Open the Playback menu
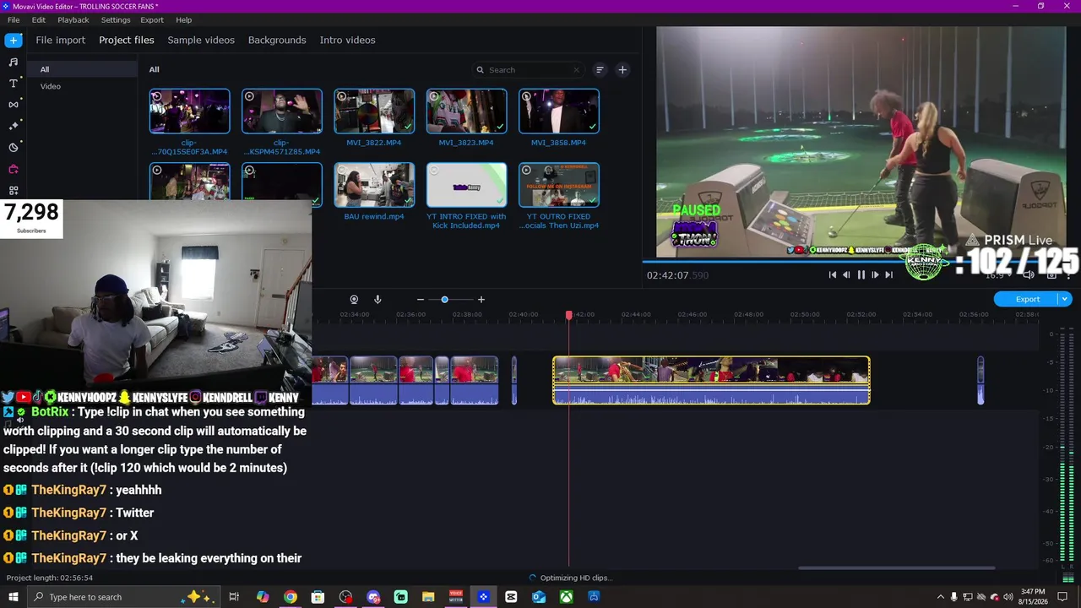 tap(73, 19)
